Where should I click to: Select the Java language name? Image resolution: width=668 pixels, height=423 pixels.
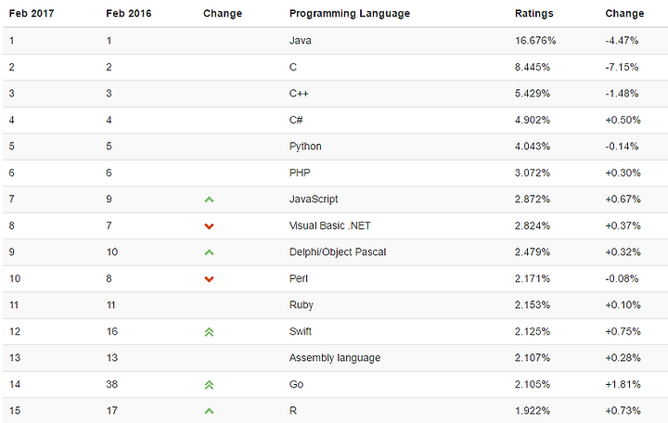pyautogui.click(x=301, y=41)
